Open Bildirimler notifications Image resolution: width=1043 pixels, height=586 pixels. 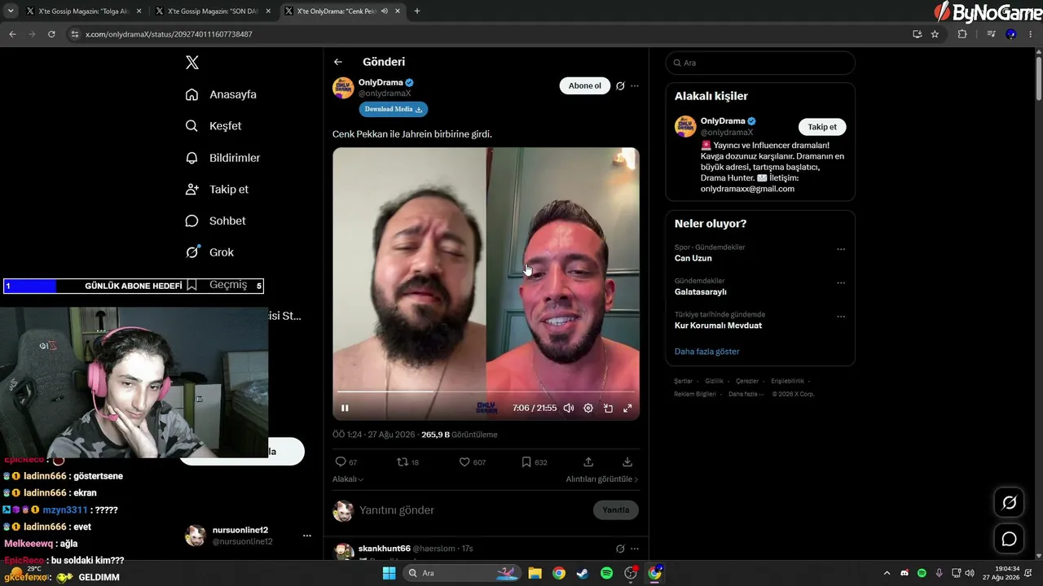(222, 158)
